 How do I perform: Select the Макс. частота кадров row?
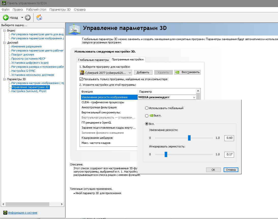(x=109, y=143)
